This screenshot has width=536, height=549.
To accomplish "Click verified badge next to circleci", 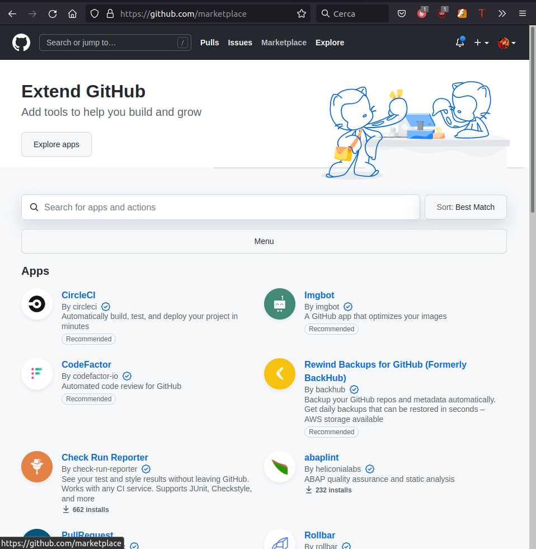I will 106,307.
